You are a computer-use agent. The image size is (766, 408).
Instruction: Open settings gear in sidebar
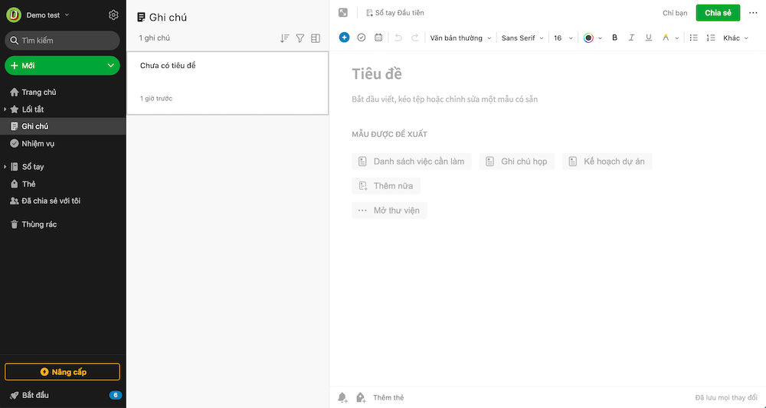point(113,15)
